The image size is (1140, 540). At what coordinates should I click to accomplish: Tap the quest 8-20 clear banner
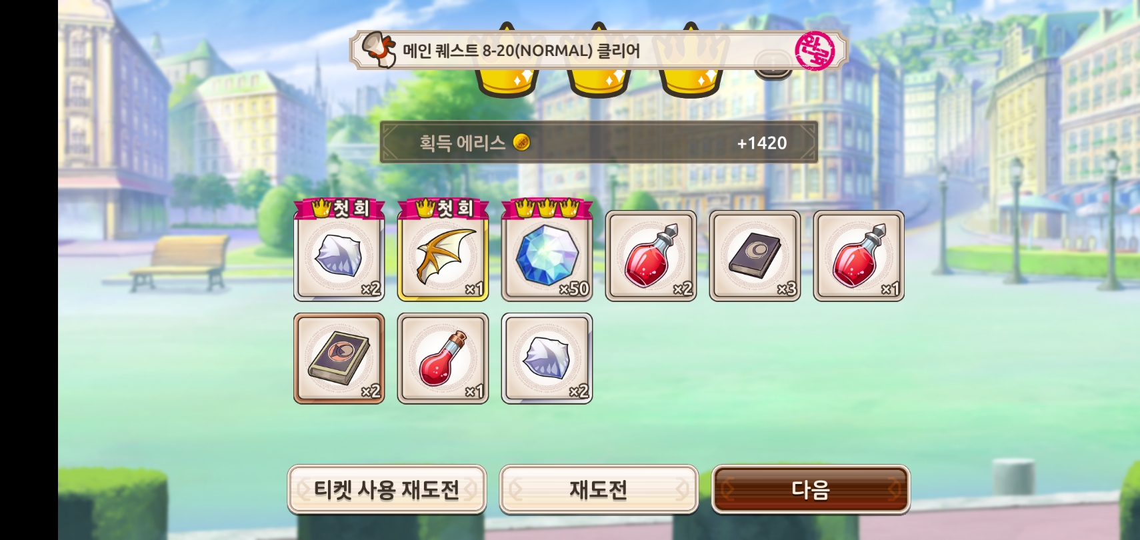click(599, 51)
